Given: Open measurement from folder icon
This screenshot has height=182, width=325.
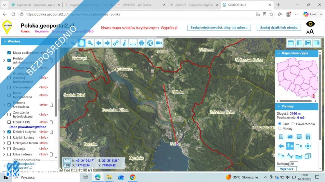Looking at the screenshot, I should (x=290, y=137).
